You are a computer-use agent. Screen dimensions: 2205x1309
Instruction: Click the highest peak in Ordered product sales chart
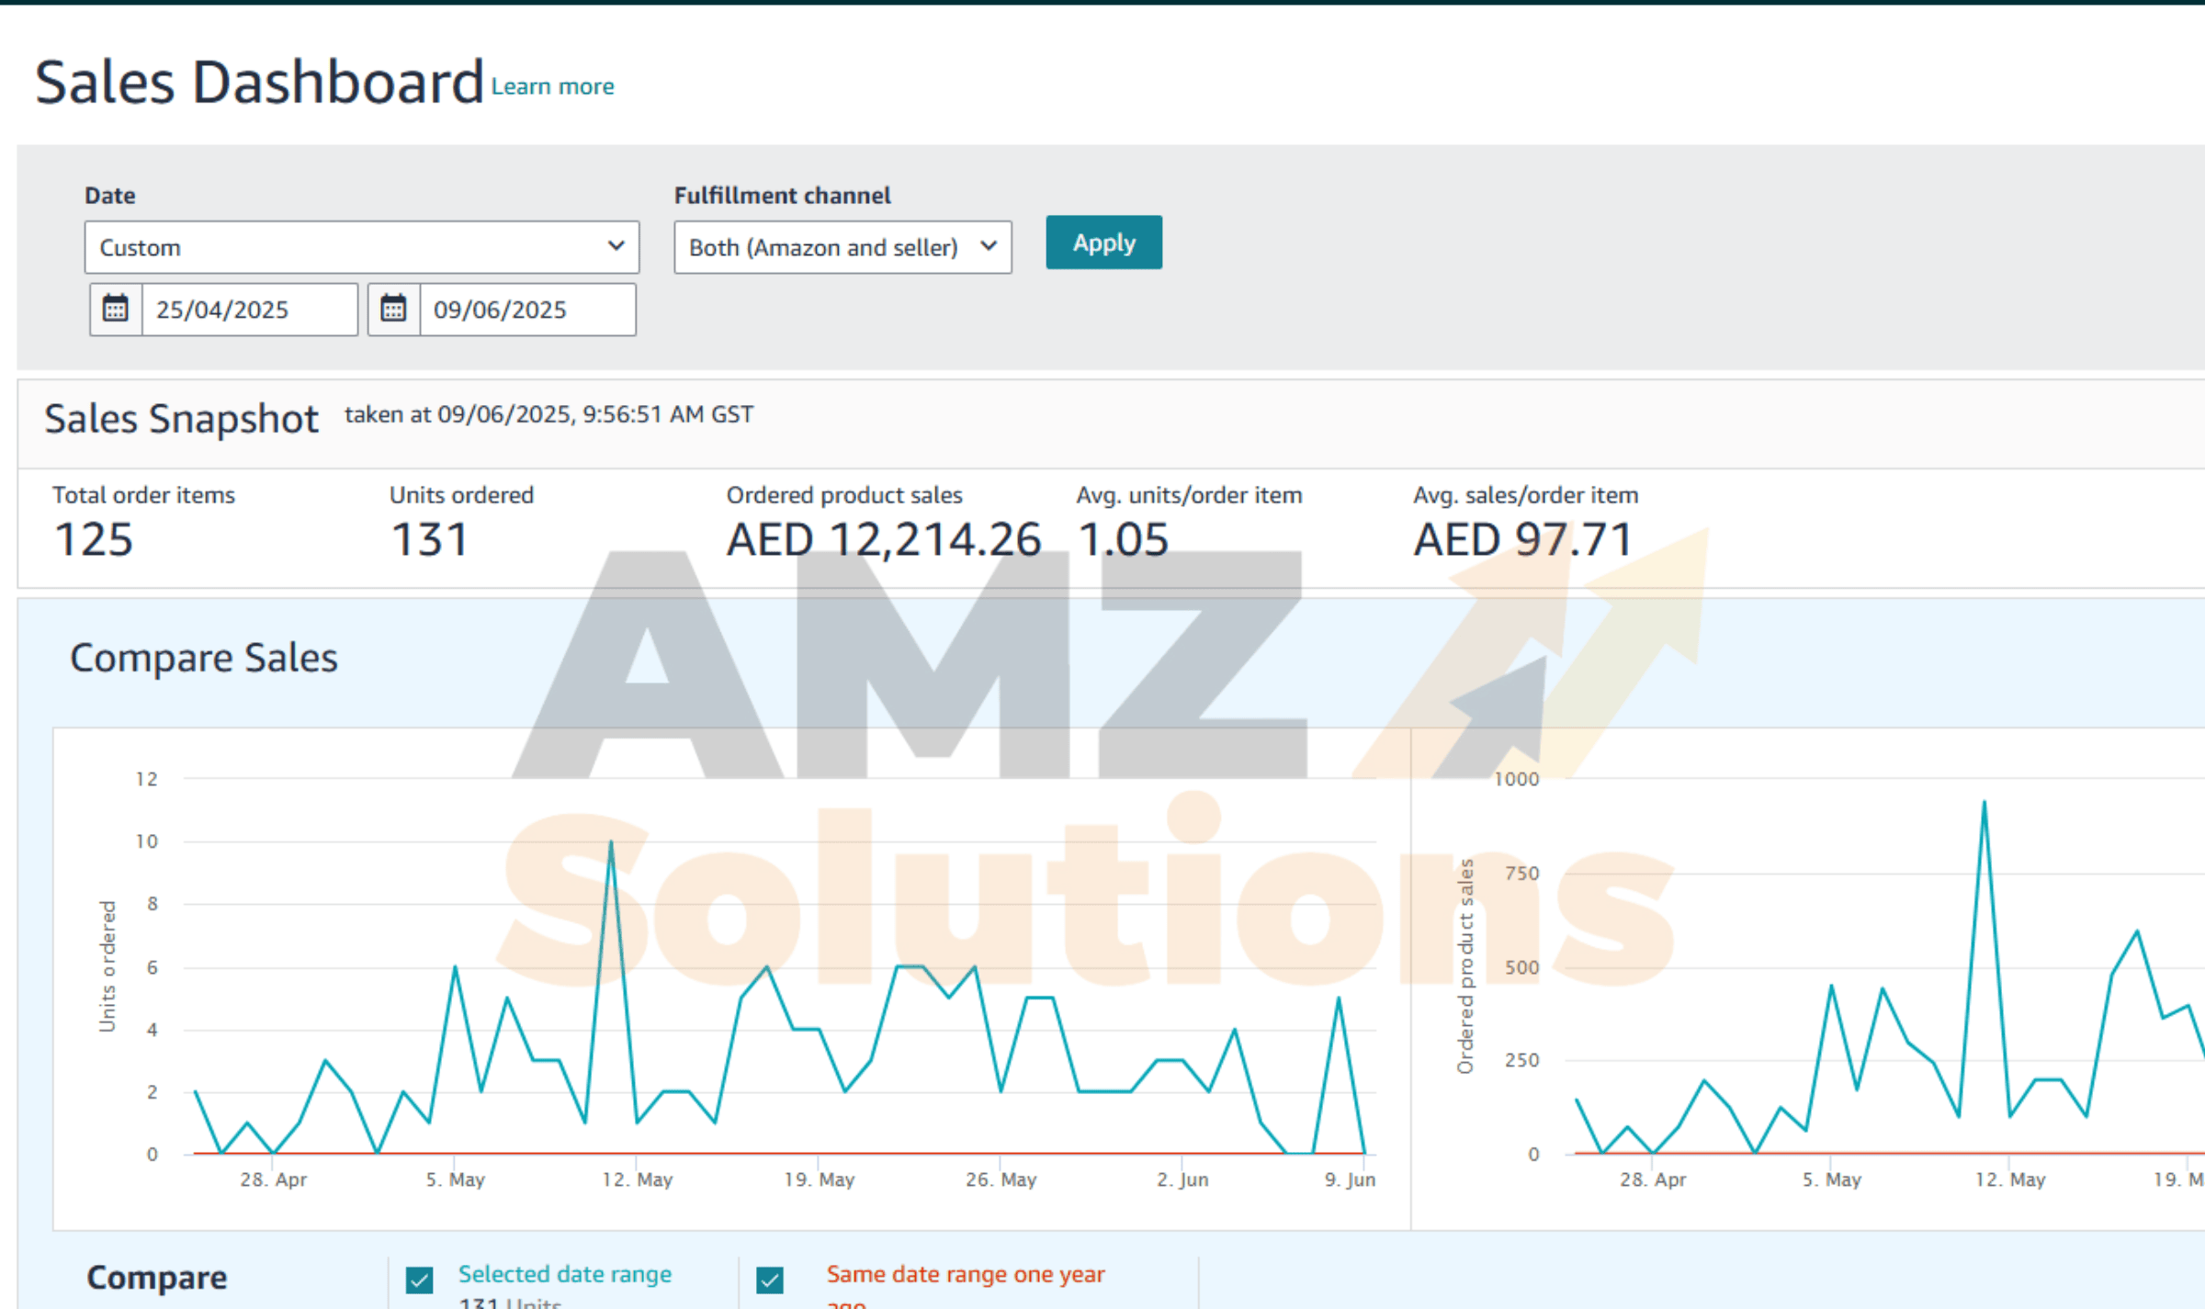tap(1984, 804)
